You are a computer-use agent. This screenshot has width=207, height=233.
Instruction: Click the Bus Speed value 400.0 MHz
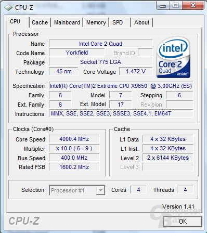pyautogui.click(x=74, y=158)
